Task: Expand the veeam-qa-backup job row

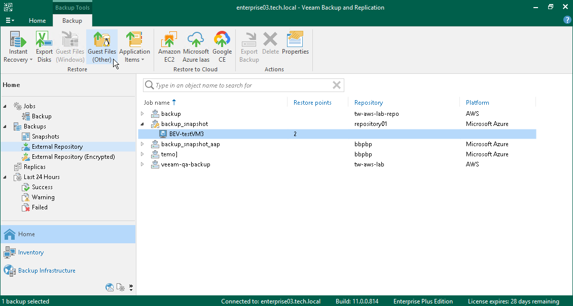Action: click(x=142, y=164)
